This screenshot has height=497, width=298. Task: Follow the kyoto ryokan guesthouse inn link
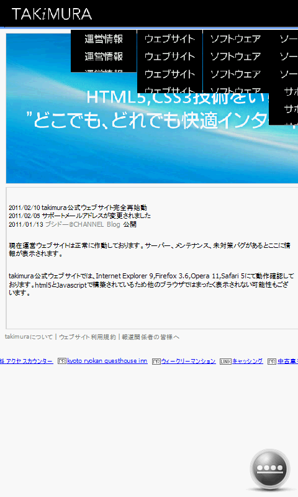(x=107, y=361)
